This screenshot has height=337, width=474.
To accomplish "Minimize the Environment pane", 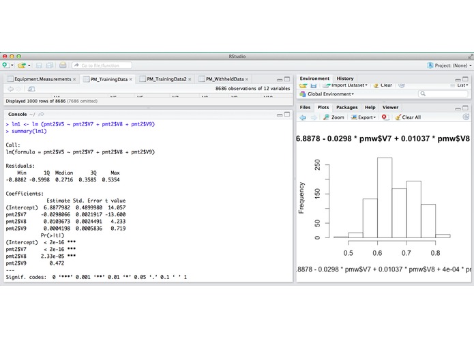I will point(458,79).
